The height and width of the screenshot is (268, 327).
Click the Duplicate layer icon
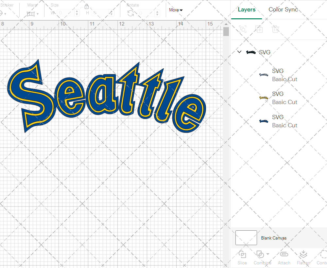[x=259, y=29]
